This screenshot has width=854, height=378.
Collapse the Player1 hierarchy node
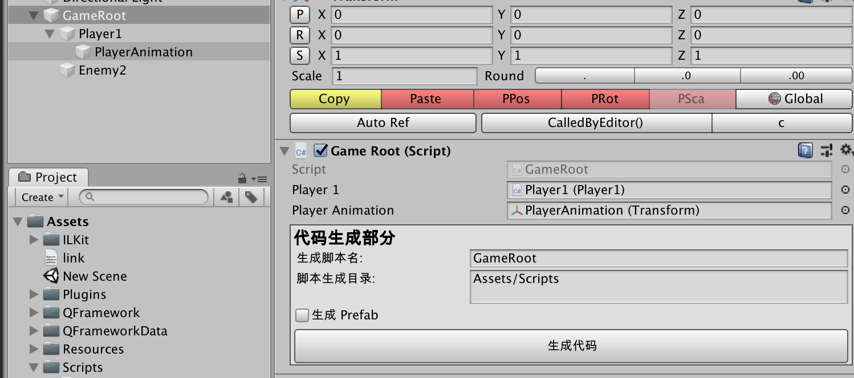click(x=50, y=34)
